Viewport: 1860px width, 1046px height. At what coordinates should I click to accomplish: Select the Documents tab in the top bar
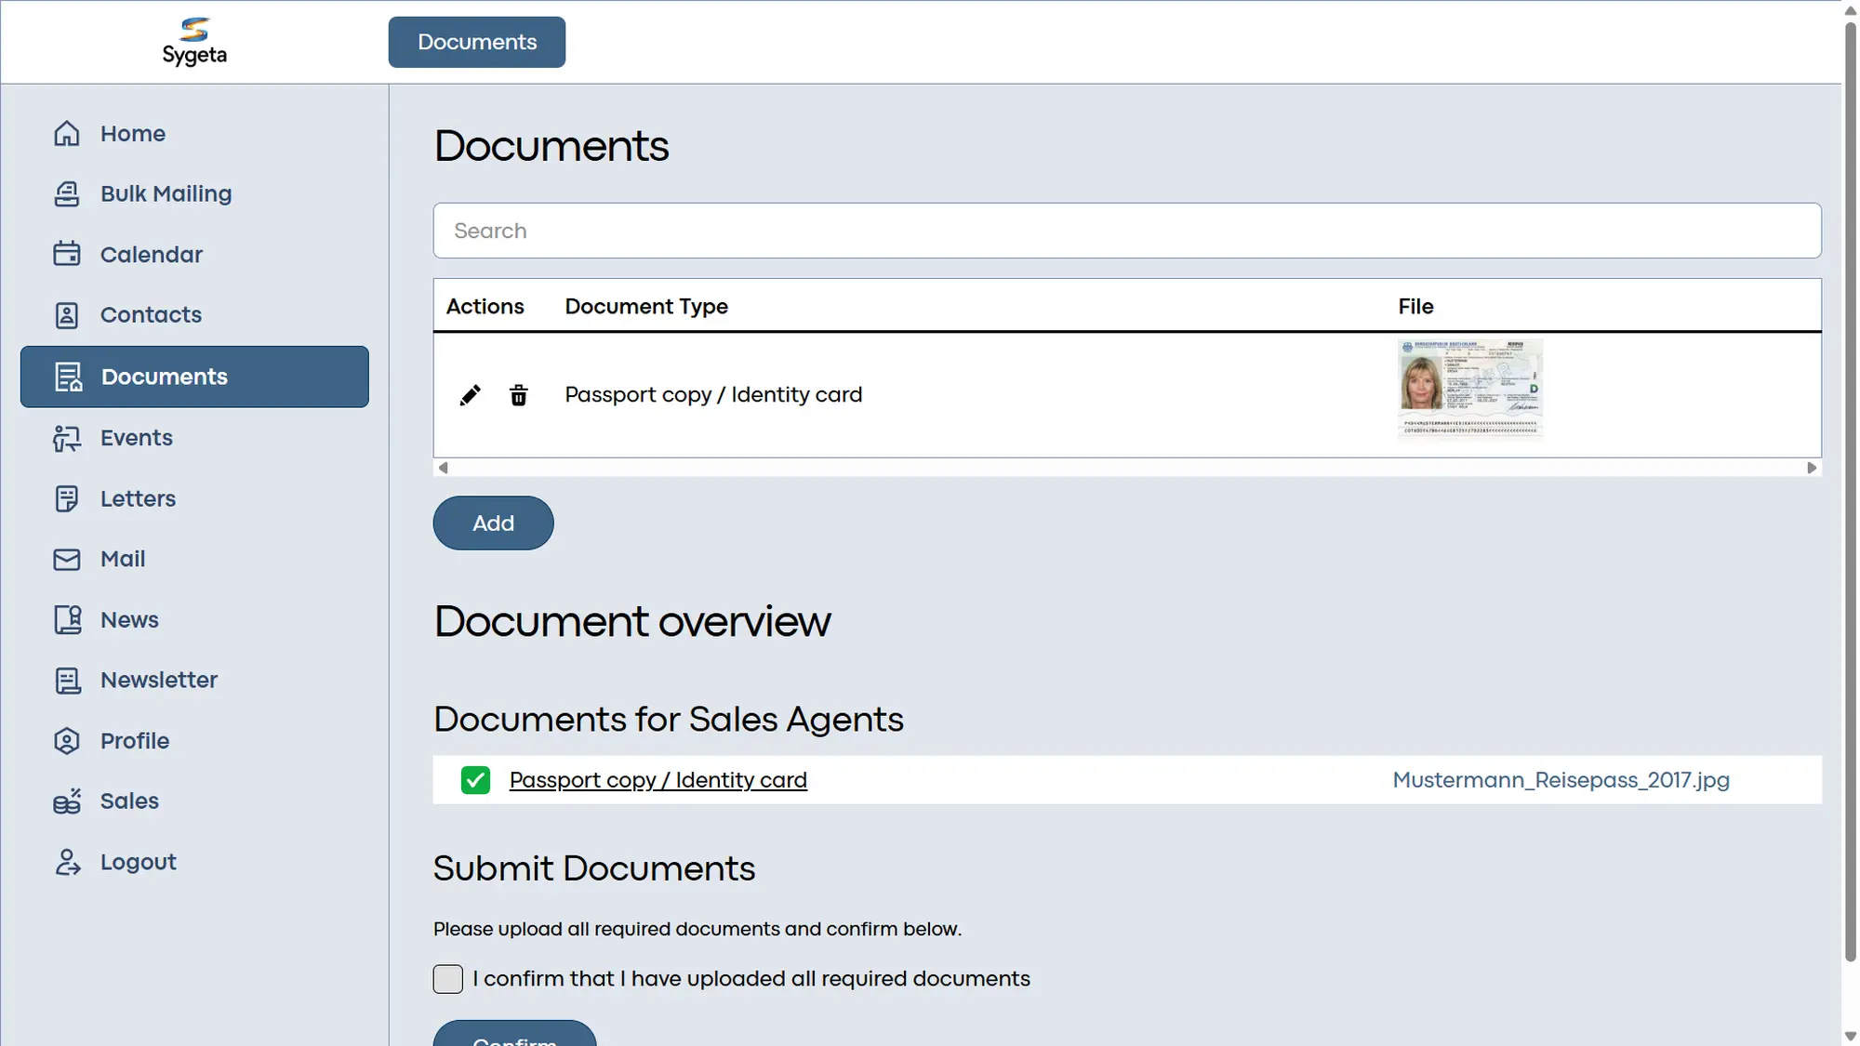coord(476,42)
